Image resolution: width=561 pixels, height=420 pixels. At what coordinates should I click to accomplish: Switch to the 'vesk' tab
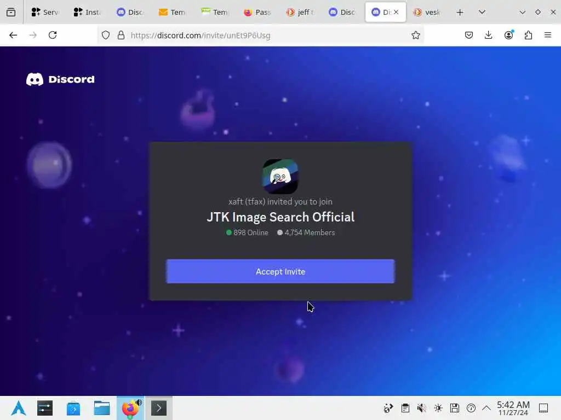427,12
